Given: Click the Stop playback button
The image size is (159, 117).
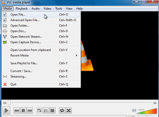Looking at the screenshot, I should [x=23, y=110].
